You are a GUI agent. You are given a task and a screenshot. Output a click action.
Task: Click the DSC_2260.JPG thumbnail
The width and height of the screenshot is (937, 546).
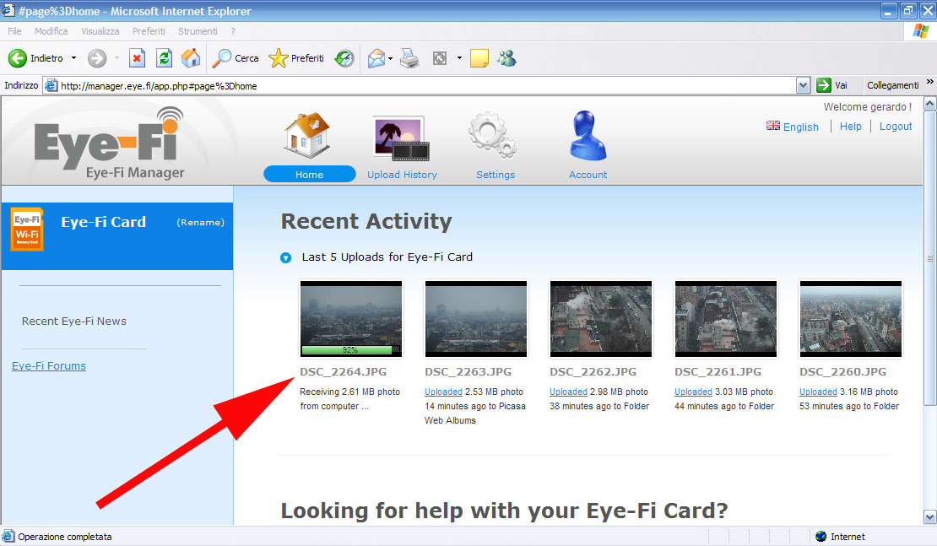pos(850,319)
